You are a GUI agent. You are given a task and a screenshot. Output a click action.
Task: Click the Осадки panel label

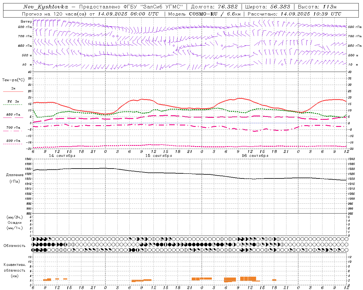tap(15, 223)
